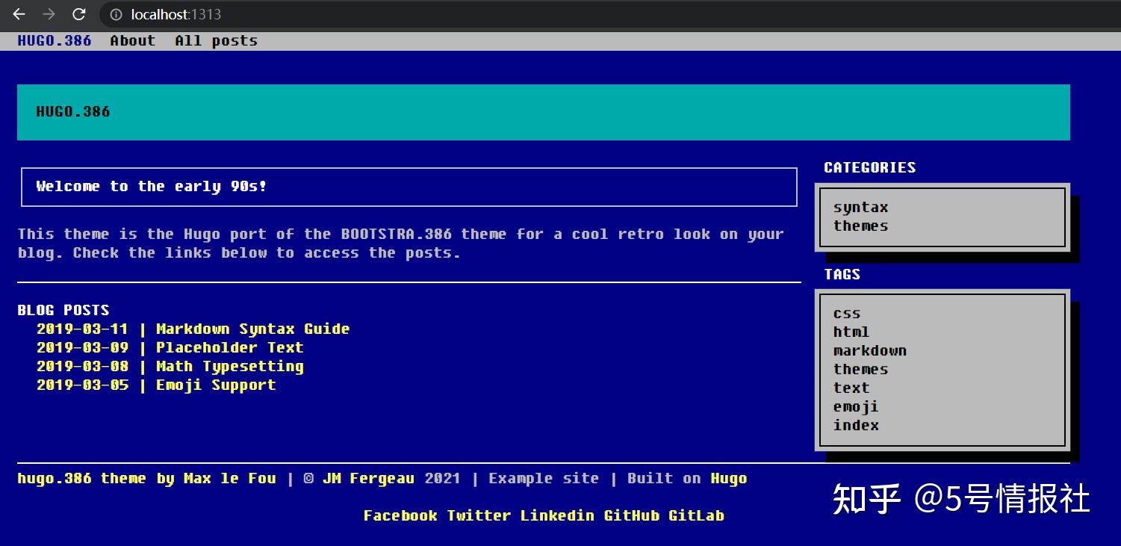The height and width of the screenshot is (546, 1121).
Task: Click the Max le Fou footer link
Action: 230,479
